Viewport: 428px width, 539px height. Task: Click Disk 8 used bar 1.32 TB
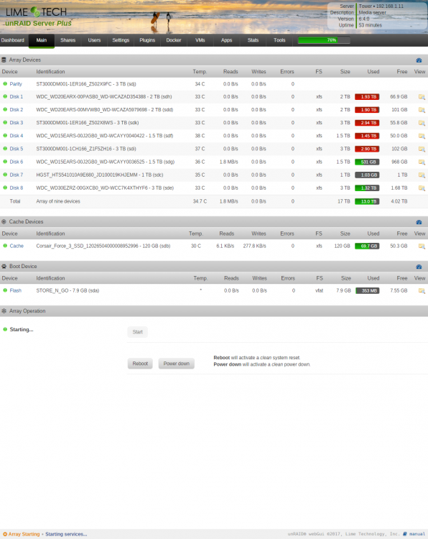[x=367, y=188]
